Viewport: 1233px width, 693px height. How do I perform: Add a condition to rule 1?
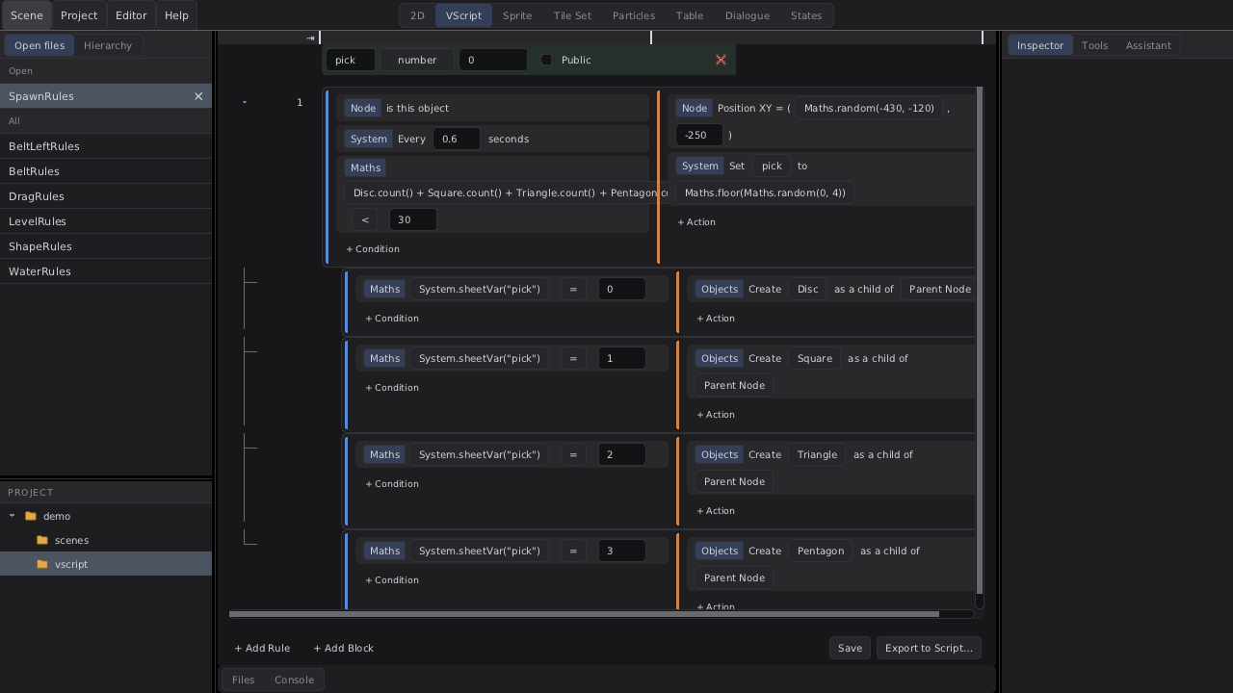pyautogui.click(x=373, y=248)
